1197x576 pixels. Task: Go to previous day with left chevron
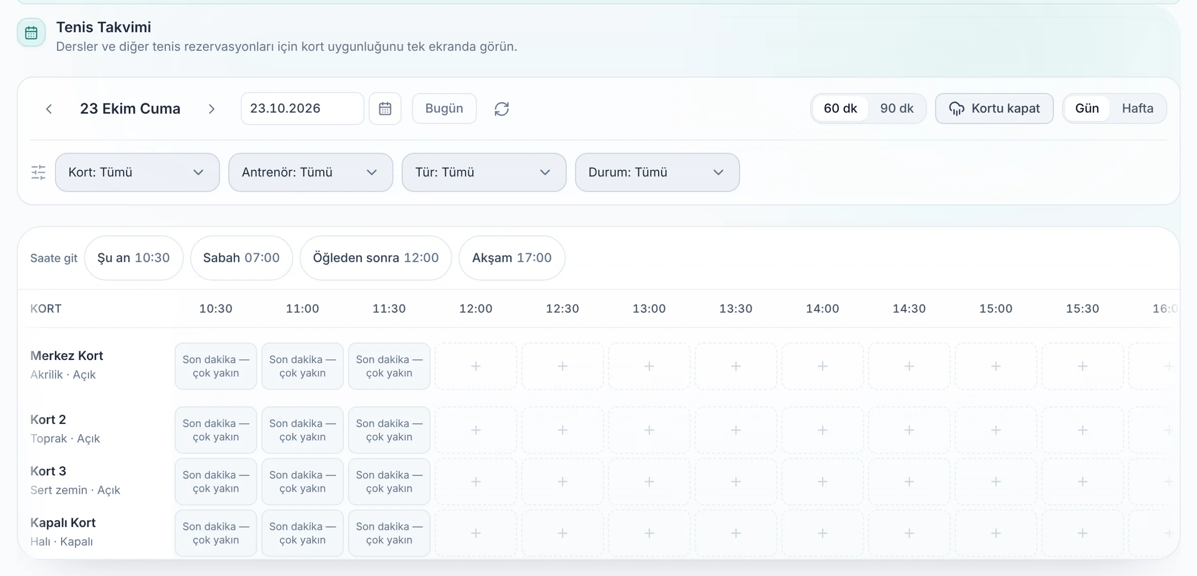[x=49, y=109]
